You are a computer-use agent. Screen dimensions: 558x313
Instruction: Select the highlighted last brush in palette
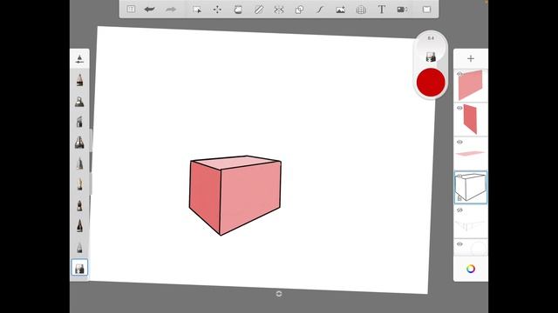(x=79, y=268)
